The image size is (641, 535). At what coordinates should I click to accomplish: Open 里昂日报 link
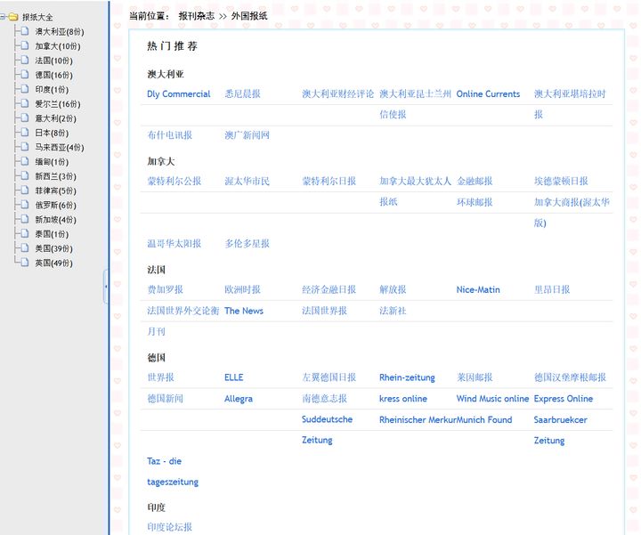(x=552, y=290)
